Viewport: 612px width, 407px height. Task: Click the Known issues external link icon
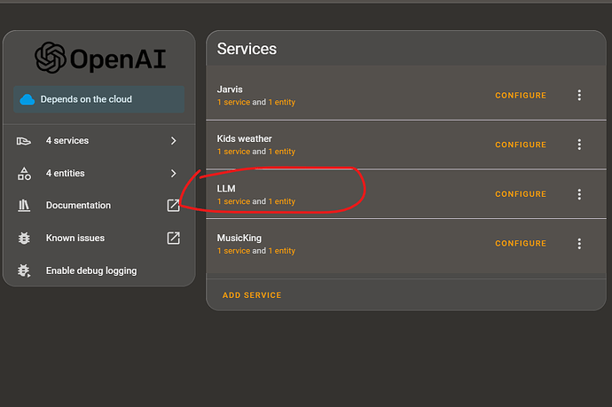tap(174, 238)
